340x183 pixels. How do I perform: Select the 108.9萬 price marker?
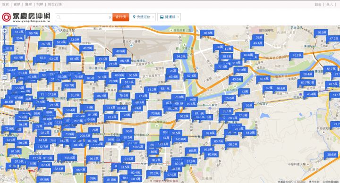[x=137, y=147]
